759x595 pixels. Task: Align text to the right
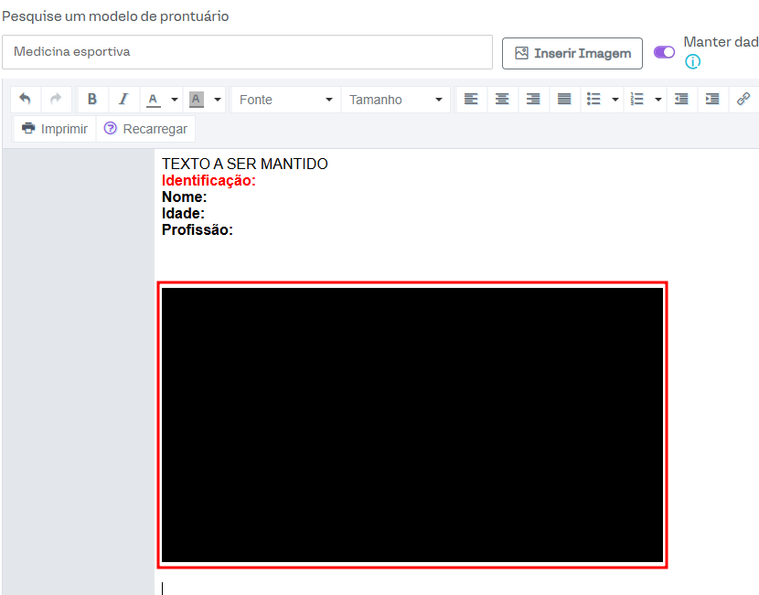[x=533, y=100]
